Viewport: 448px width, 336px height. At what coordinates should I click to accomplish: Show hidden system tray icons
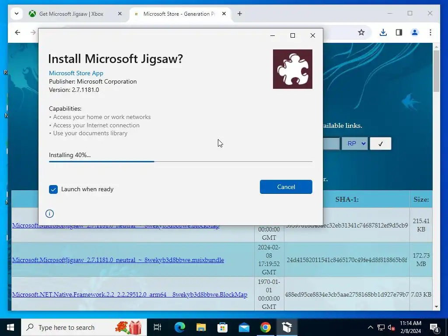point(370,327)
